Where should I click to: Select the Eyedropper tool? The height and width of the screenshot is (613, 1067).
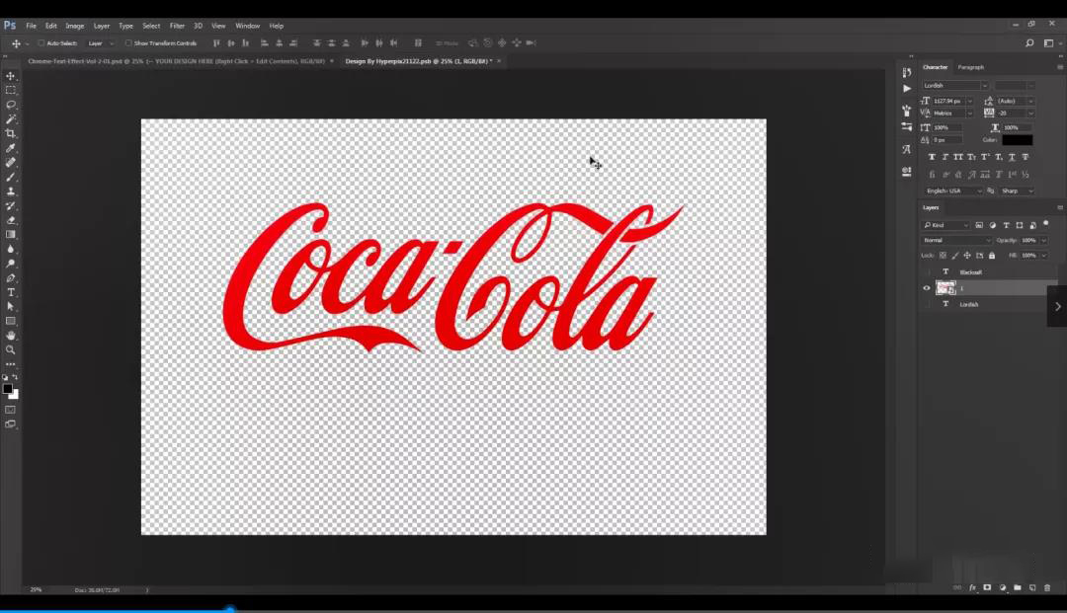click(x=11, y=148)
